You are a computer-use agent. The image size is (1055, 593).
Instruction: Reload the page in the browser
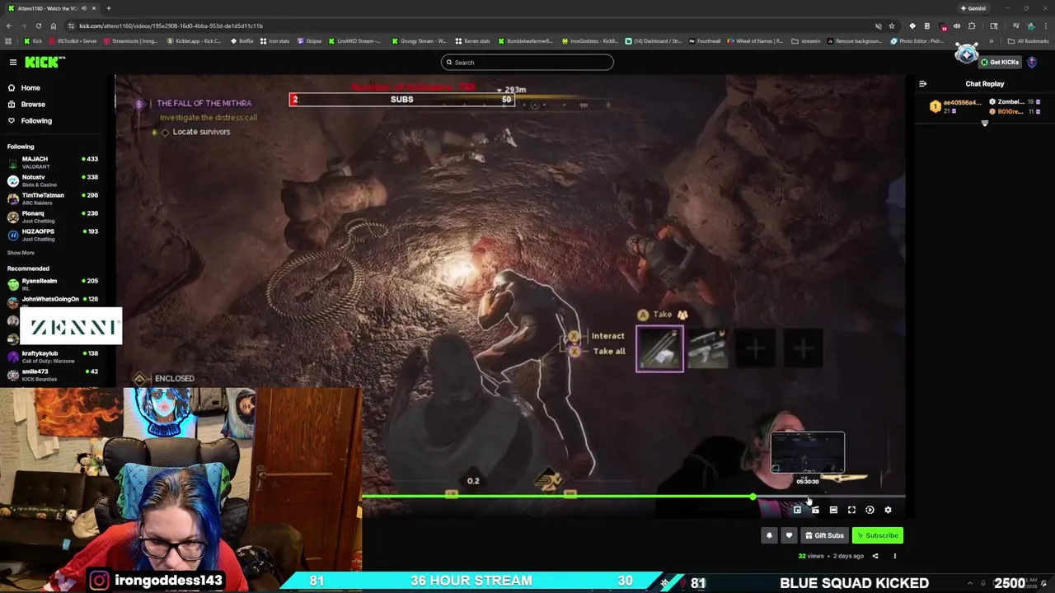tap(38, 26)
